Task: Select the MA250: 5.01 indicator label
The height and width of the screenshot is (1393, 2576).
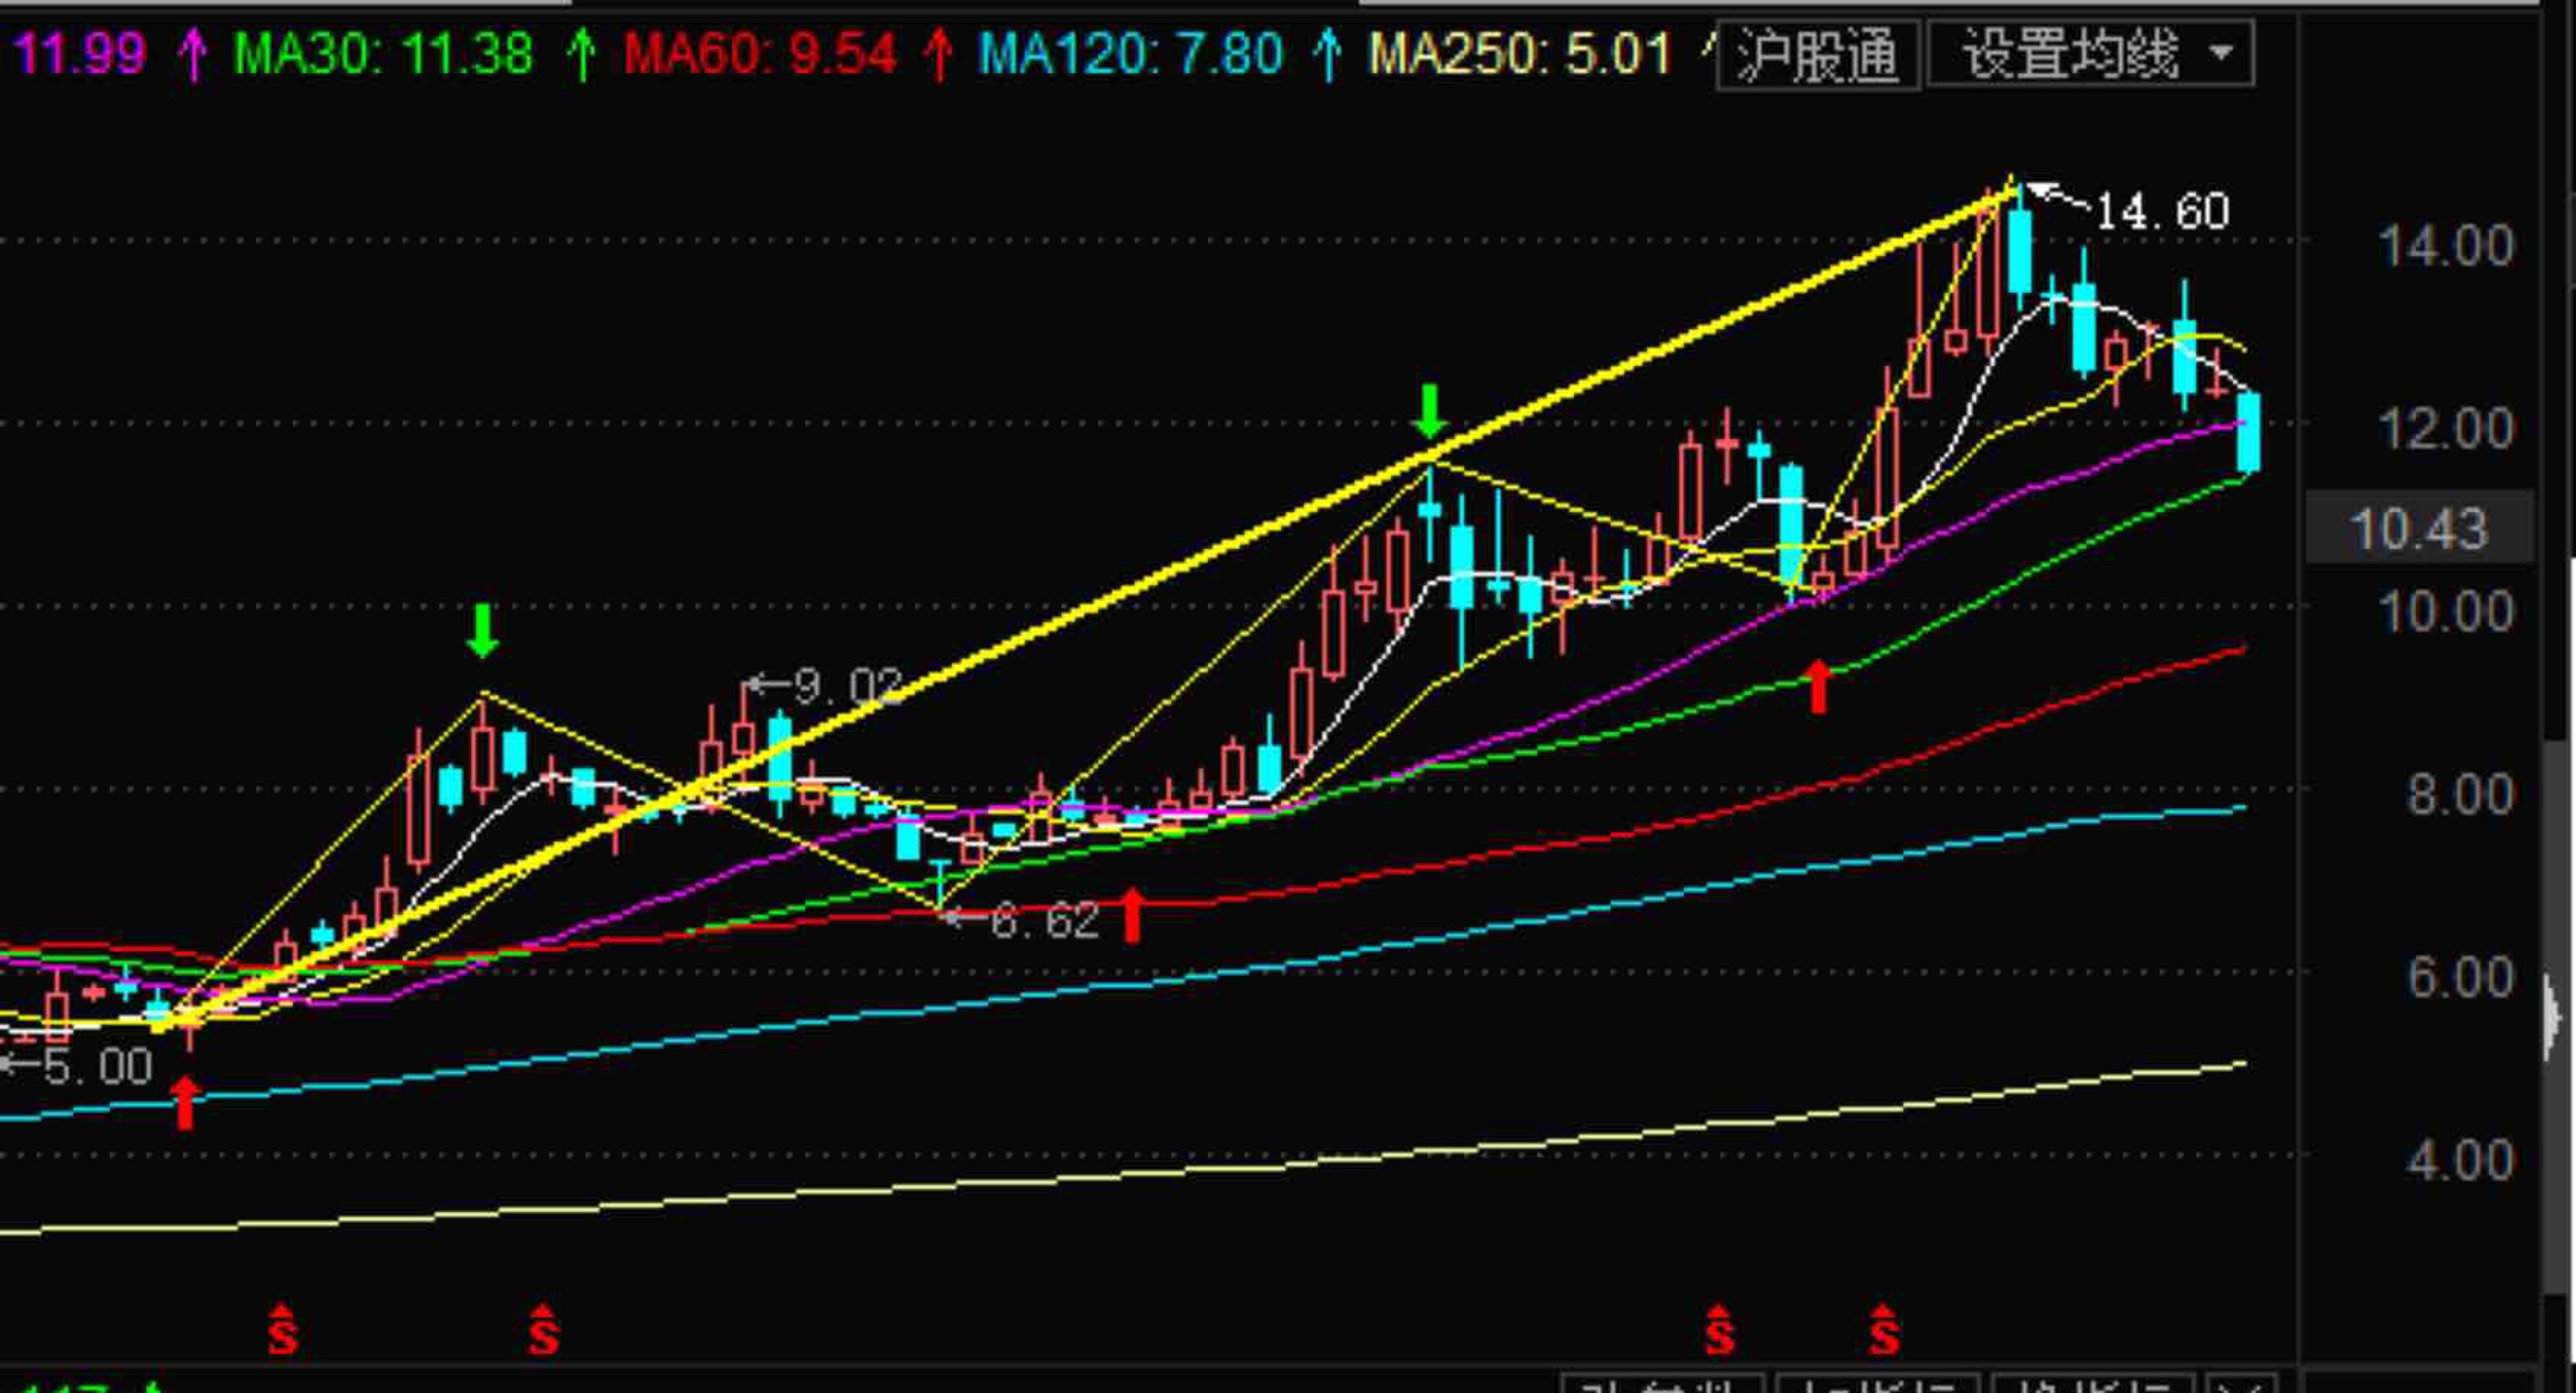Action: pos(1520,53)
